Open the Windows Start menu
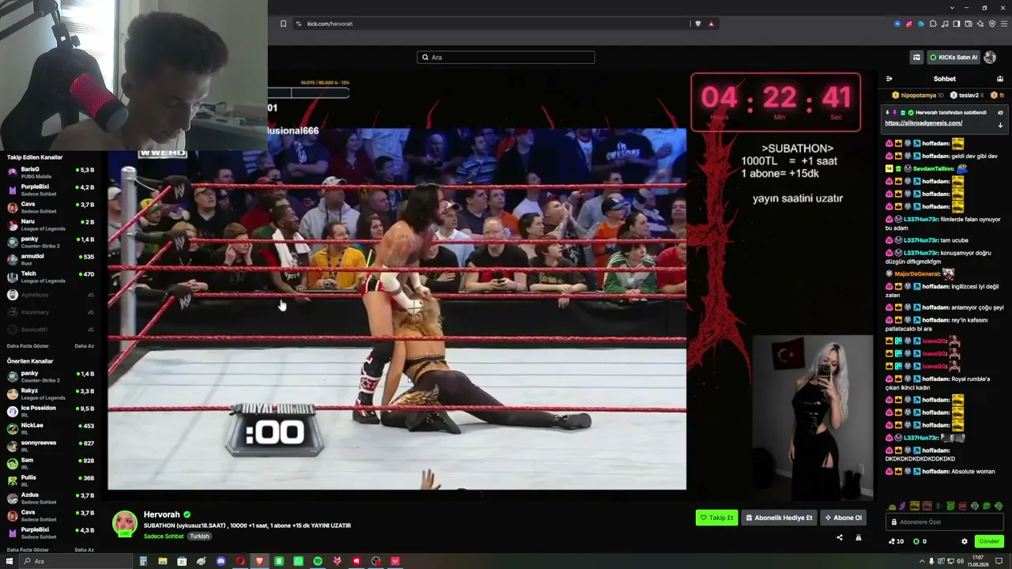1012x569 pixels. (x=9, y=561)
